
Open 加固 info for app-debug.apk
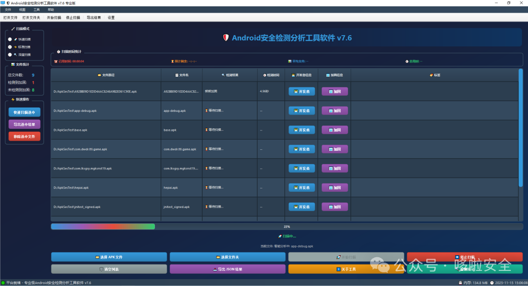[335, 111]
